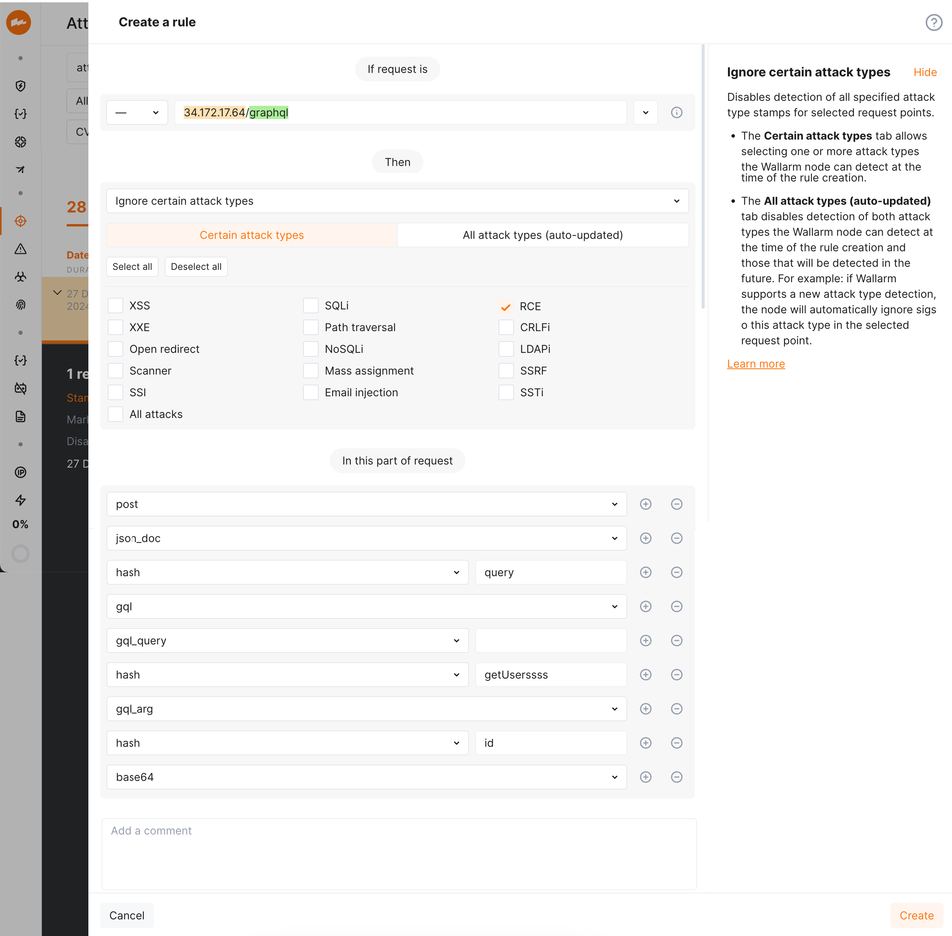Add a row after the gql entry
The width and height of the screenshot is (952, 936).
coord(645,606)
